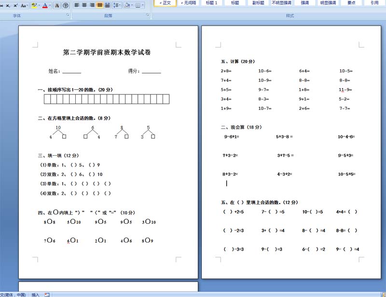The height and width of the screenshot is (297, 386).
Task: Open Font dialog launcher
Action: click(x=68, y=15)
